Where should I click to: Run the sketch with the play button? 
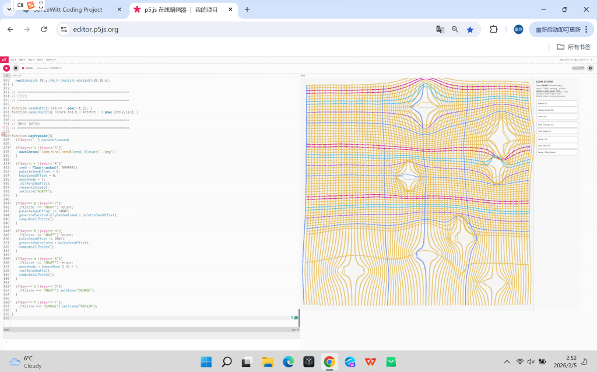[x=6, y=68]
